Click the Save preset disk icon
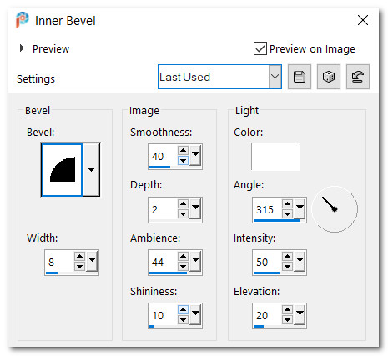The image size is (388, 356). click(300, 77)
